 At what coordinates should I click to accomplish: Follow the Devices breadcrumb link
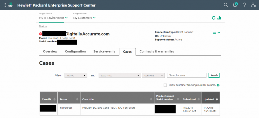tap(43, 26)
